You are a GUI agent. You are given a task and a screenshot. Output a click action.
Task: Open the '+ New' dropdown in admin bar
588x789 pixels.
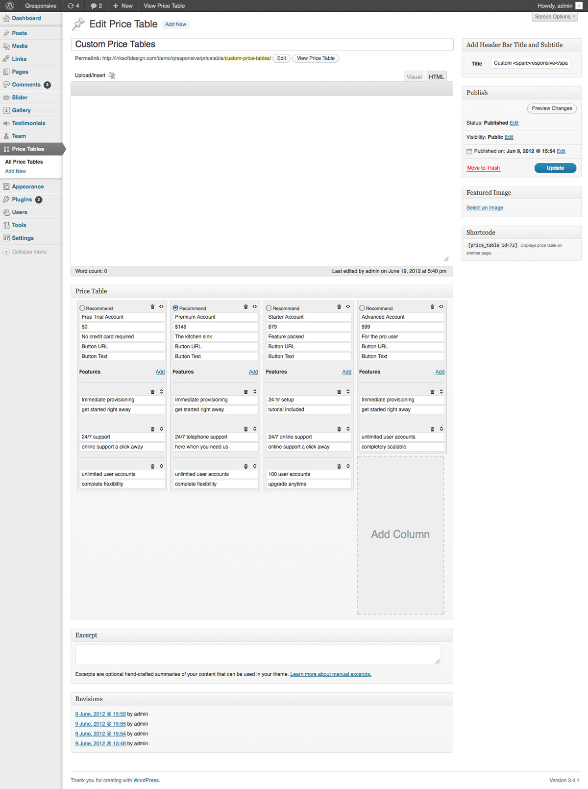click(122, 6)
